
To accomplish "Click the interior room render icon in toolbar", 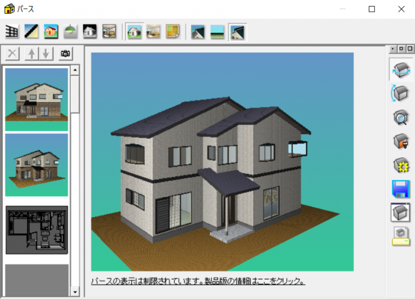I will 109,31.
